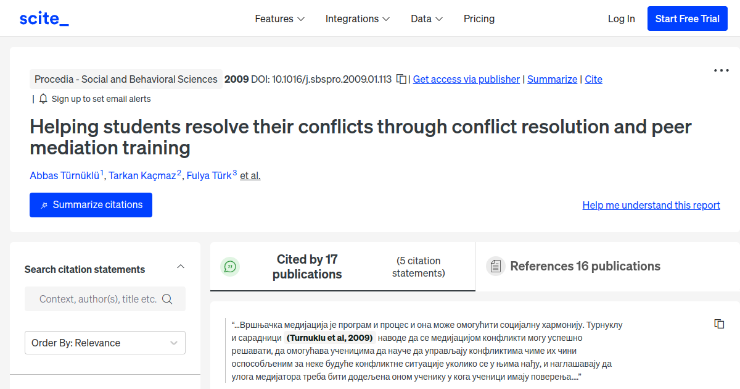Image resolution: width=740 pixels, height=389 pixels.
Task: Open the overflow menu with three dots
Action: (x=720, y=70)
